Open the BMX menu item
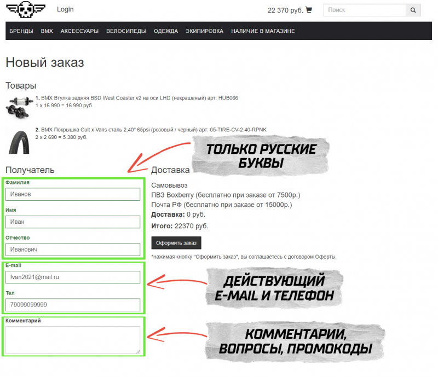Viewport: 438px width, 377px height. coord(47,31)
